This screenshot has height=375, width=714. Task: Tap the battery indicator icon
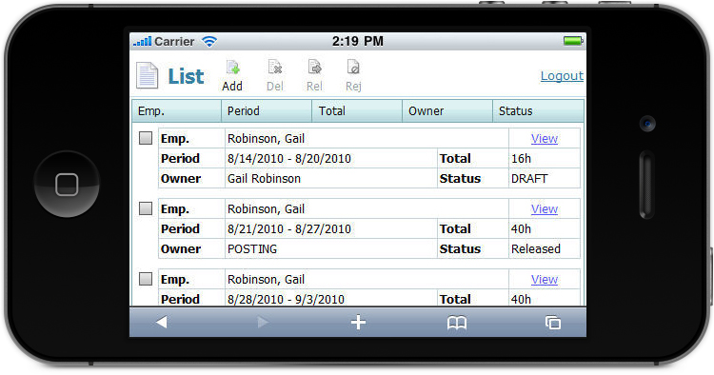click(573, 41)
